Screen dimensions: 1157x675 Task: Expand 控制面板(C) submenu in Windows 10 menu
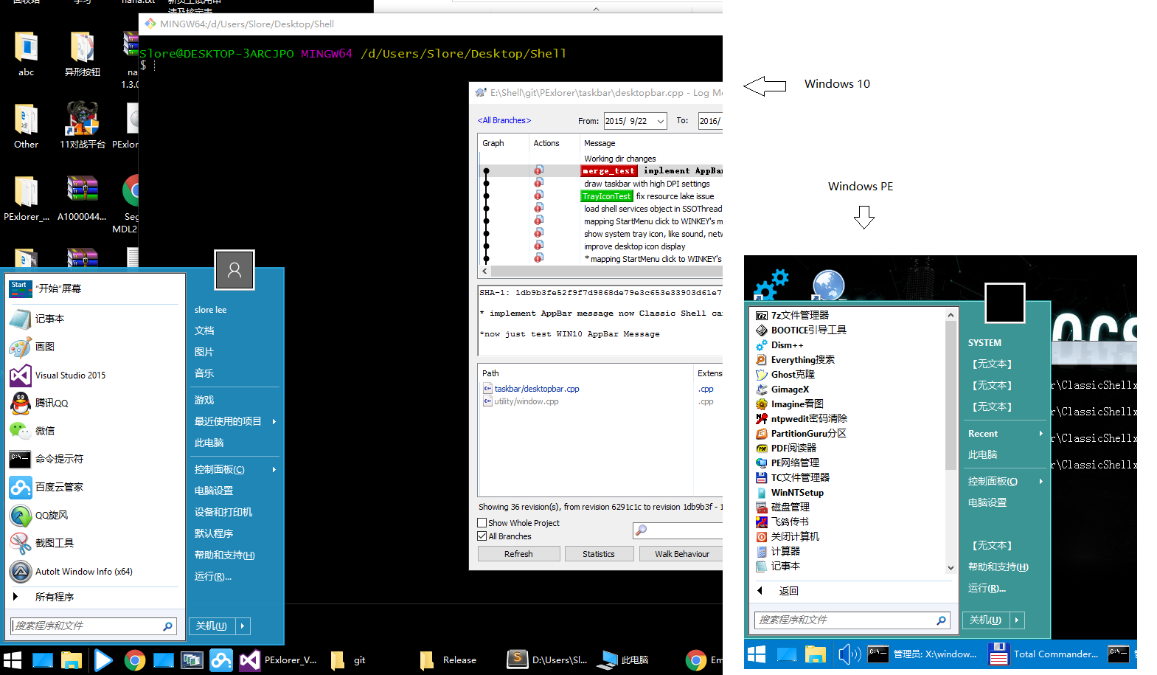pos(274,470)
